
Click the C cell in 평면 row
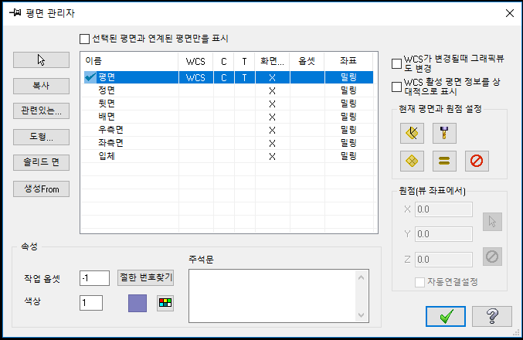coord(224,77)
